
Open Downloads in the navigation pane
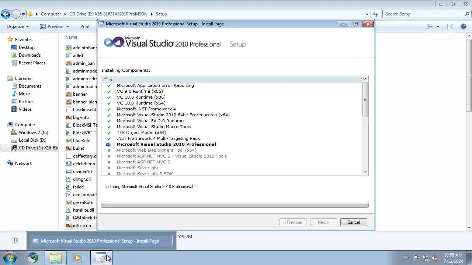[29, 55]
